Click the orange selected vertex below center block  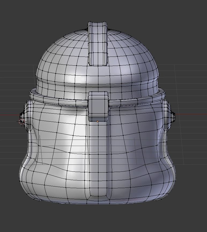click(97, 121)
